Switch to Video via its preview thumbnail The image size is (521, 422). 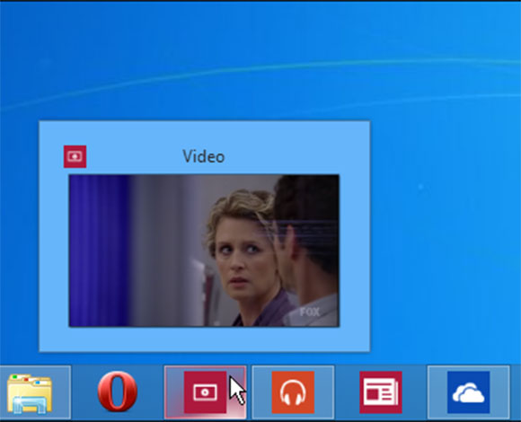tap(204, 251)
